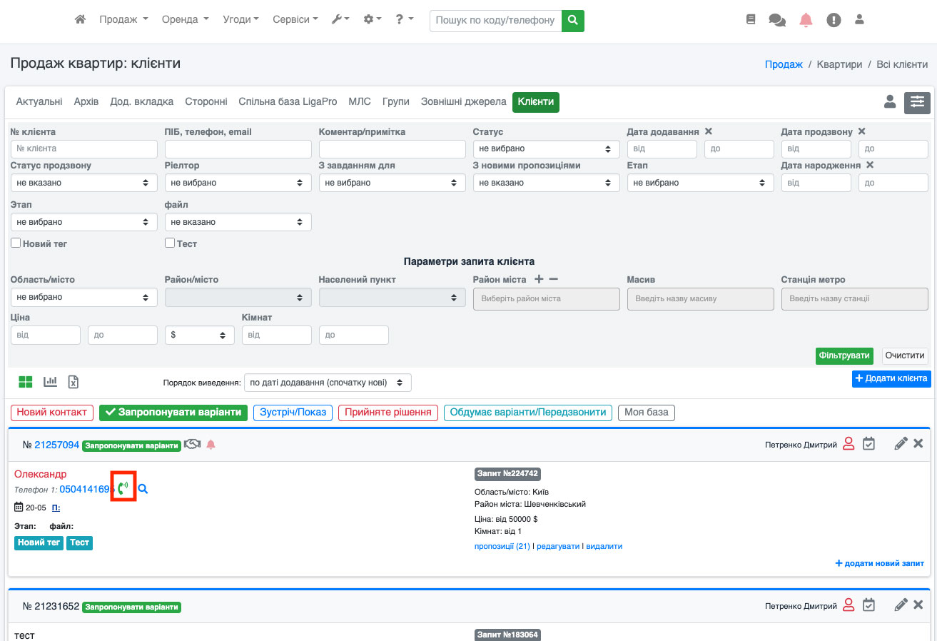This screenshot has height=641, width=937.
Task: Click the pencil edit icon for client 21257094
Action: coord(901,444)
